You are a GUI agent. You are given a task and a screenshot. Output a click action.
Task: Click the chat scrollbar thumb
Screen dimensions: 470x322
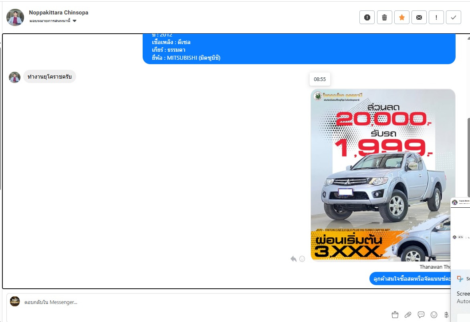(x=468, y=152)
